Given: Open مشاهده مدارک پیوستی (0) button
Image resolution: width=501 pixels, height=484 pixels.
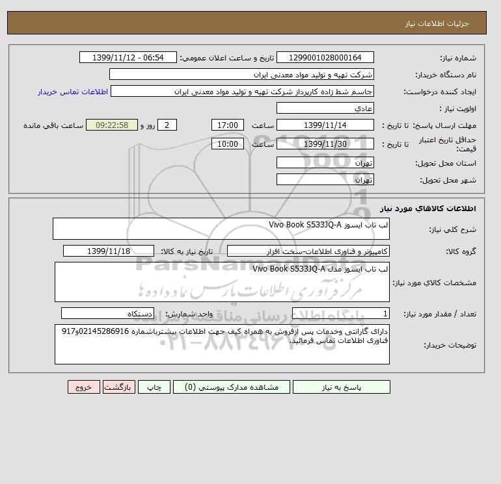Looking at the screenshot, I should tap(232, 387).
